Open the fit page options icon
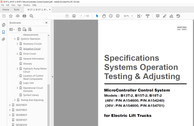This screenshot has height=126, width=194. tap(140, 16)
